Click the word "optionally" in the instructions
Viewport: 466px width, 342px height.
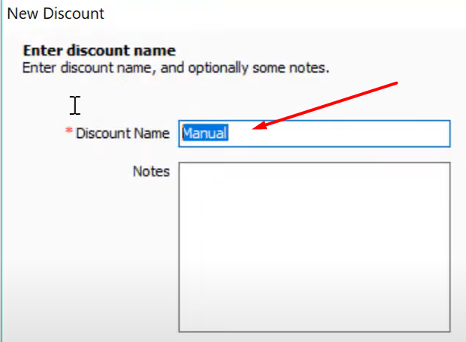tap(218, 68)
